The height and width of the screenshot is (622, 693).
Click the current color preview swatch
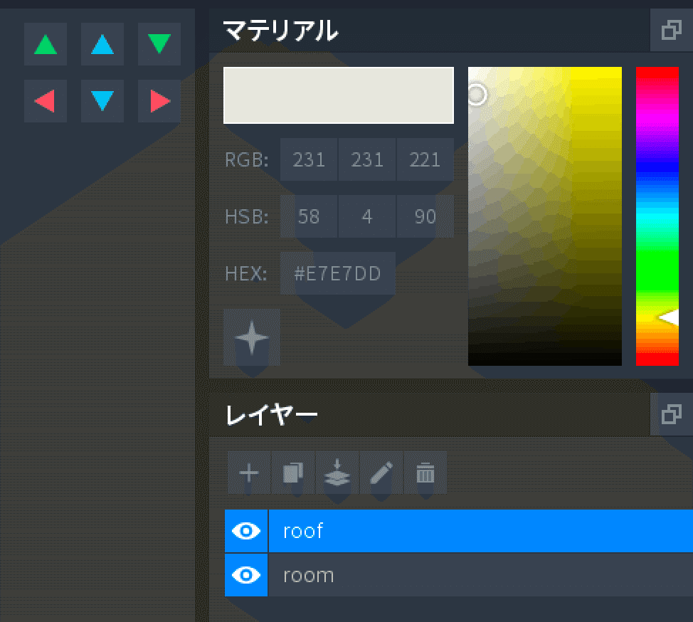(x=339, y=95)
